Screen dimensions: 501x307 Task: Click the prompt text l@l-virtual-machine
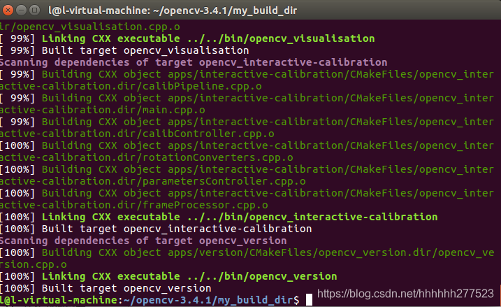point(59,300)
